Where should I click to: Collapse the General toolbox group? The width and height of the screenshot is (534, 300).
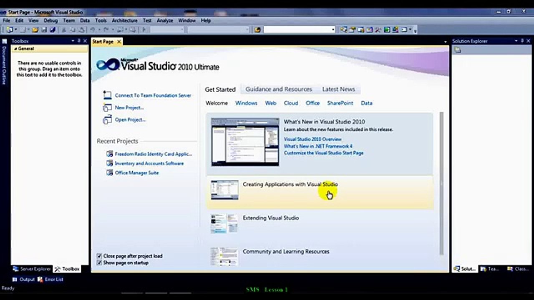click(x=16, y=49)
